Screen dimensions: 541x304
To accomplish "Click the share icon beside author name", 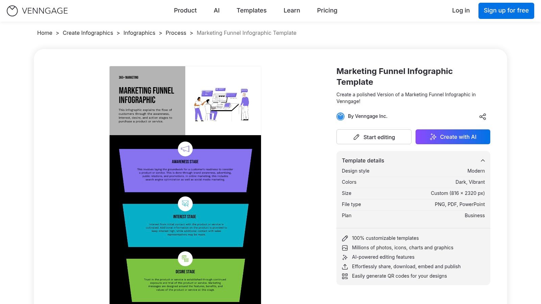I will coord(483,117).
